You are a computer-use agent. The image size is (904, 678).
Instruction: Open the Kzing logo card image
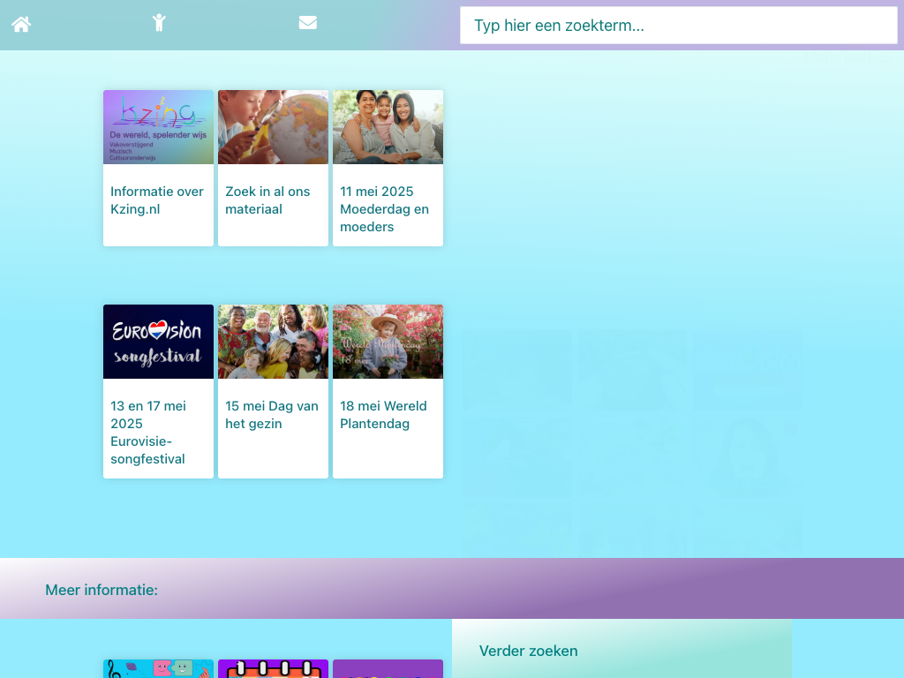159,127
